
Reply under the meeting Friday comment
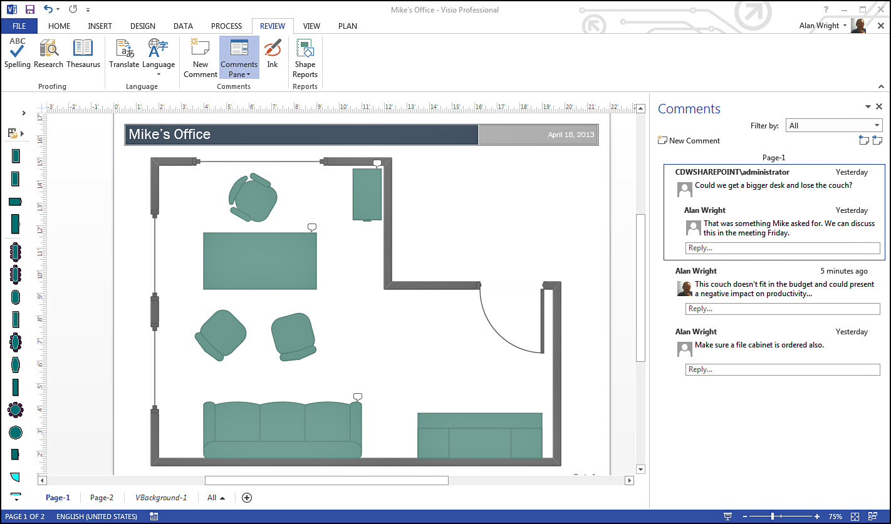point(783,248)
